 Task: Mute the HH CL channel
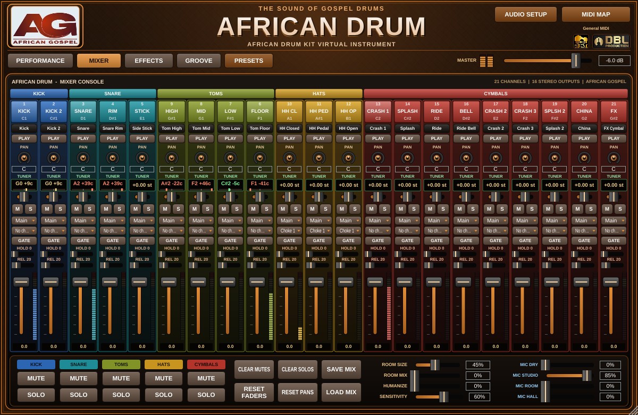tap(283, 209)
